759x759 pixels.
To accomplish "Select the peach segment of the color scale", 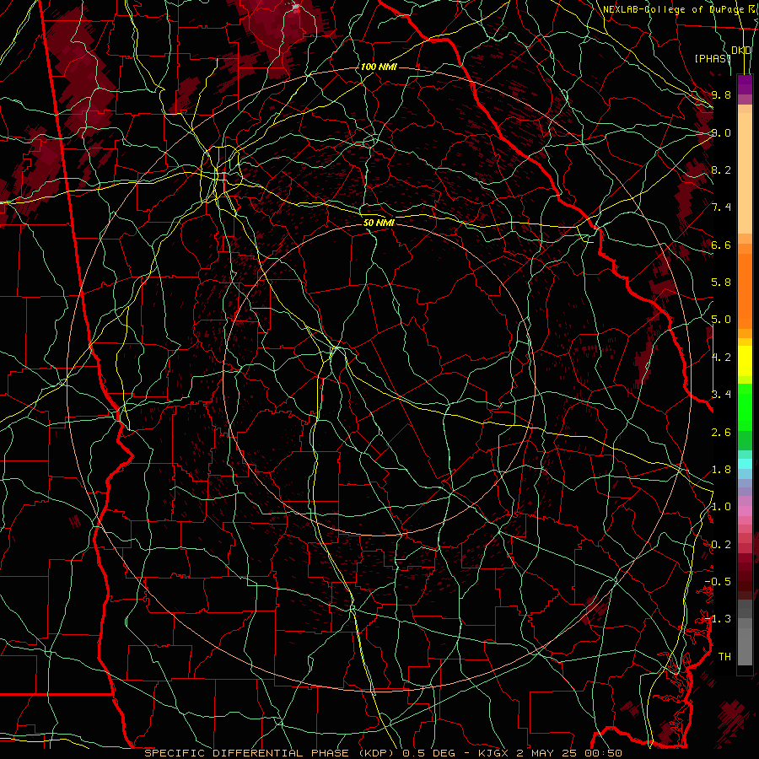I will 745,173.
